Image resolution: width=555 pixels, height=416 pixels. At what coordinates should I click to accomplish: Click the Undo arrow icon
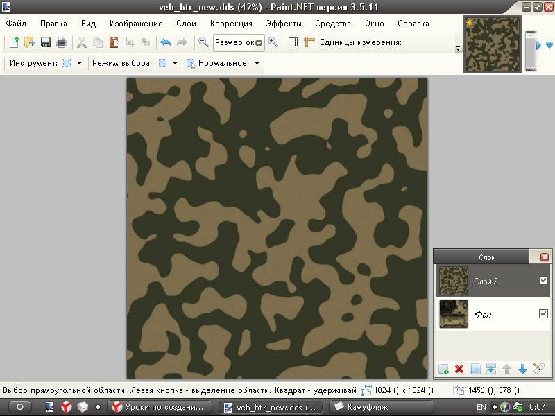coord(165,43)
